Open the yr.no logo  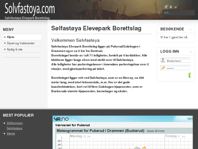(x=61, y=119)
